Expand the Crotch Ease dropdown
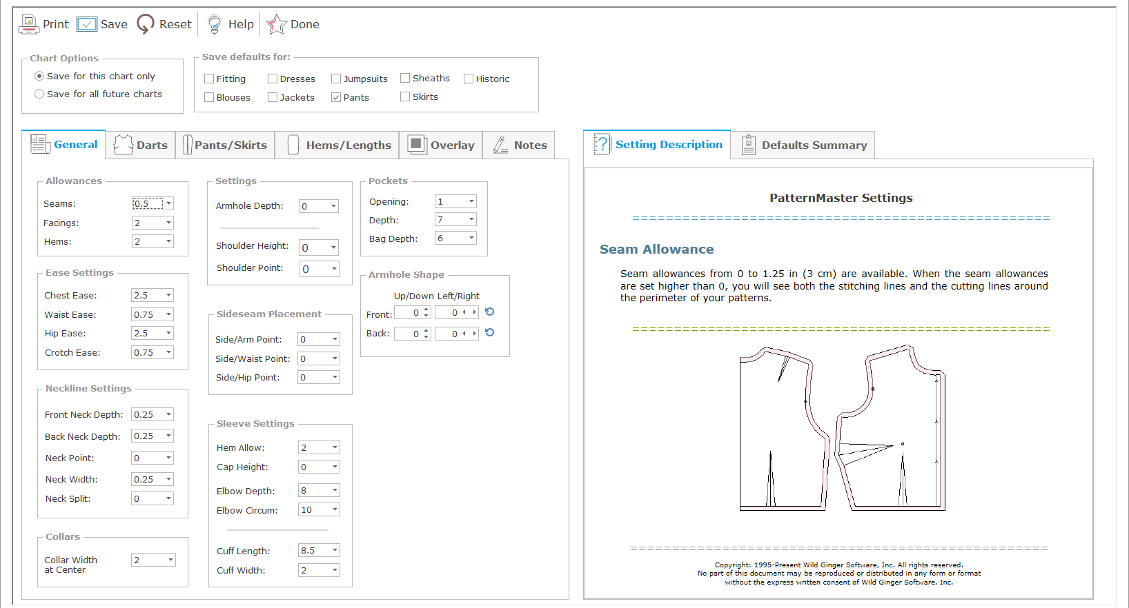The width and height of the screenshot is (1129, 608). click(168, 352)
